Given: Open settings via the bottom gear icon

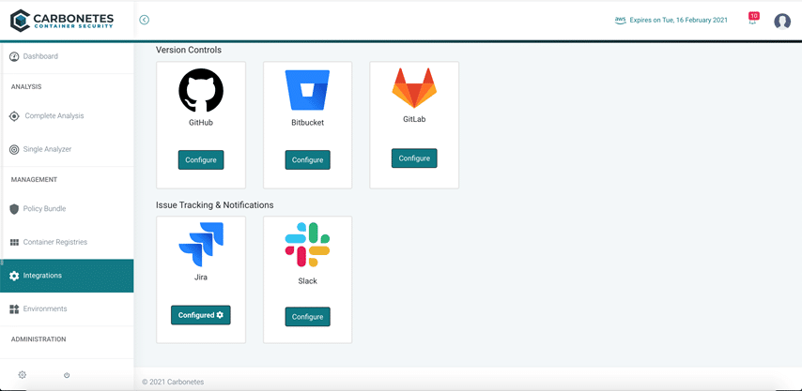Looking at the screenshot, I should point(23,375).
